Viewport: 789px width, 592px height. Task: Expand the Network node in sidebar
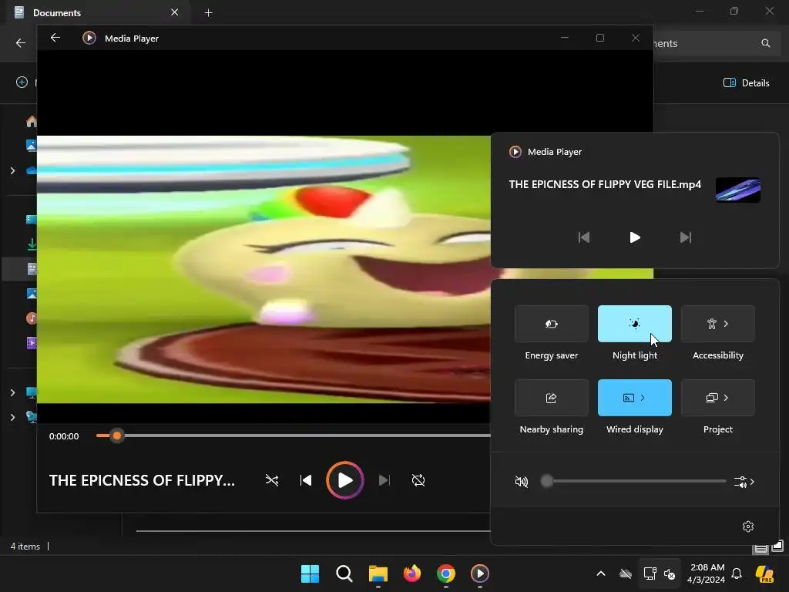tap(12, 417)
